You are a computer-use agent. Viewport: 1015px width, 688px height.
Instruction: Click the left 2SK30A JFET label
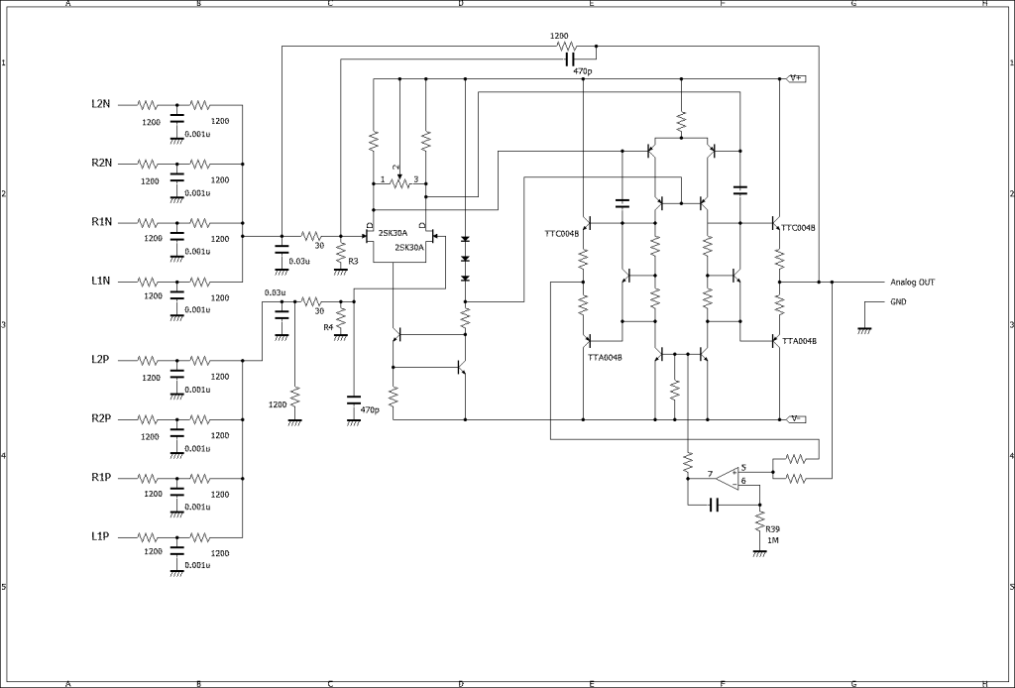point(393,234)
